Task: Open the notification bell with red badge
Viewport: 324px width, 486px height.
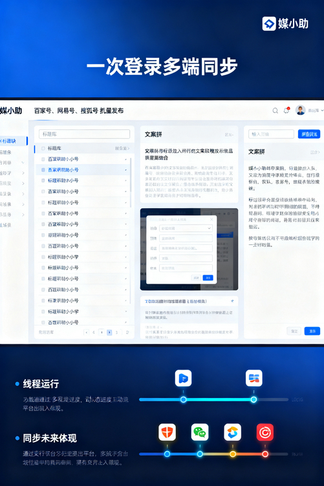Action: pyautogui.click(x=286, y=111)
